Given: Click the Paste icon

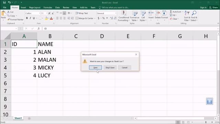Looking at the screenshot, I should (x=3, y=14).
